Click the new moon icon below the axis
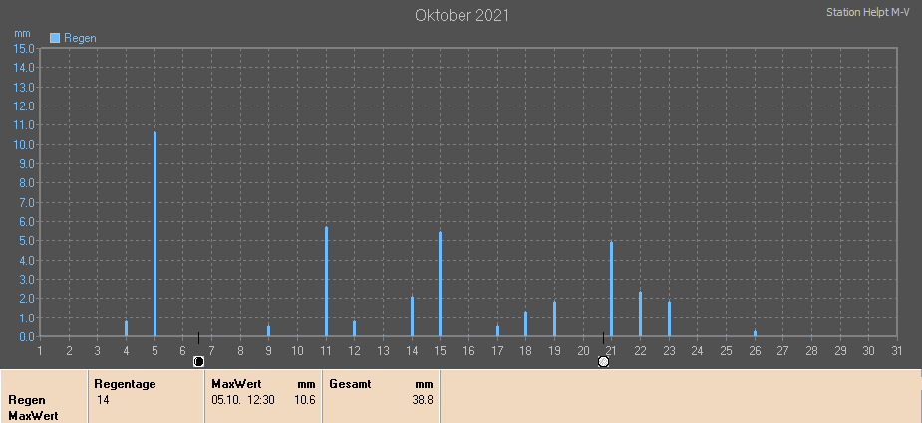The width and height of the screenshot is (922, 423). [x=198, y=362]
